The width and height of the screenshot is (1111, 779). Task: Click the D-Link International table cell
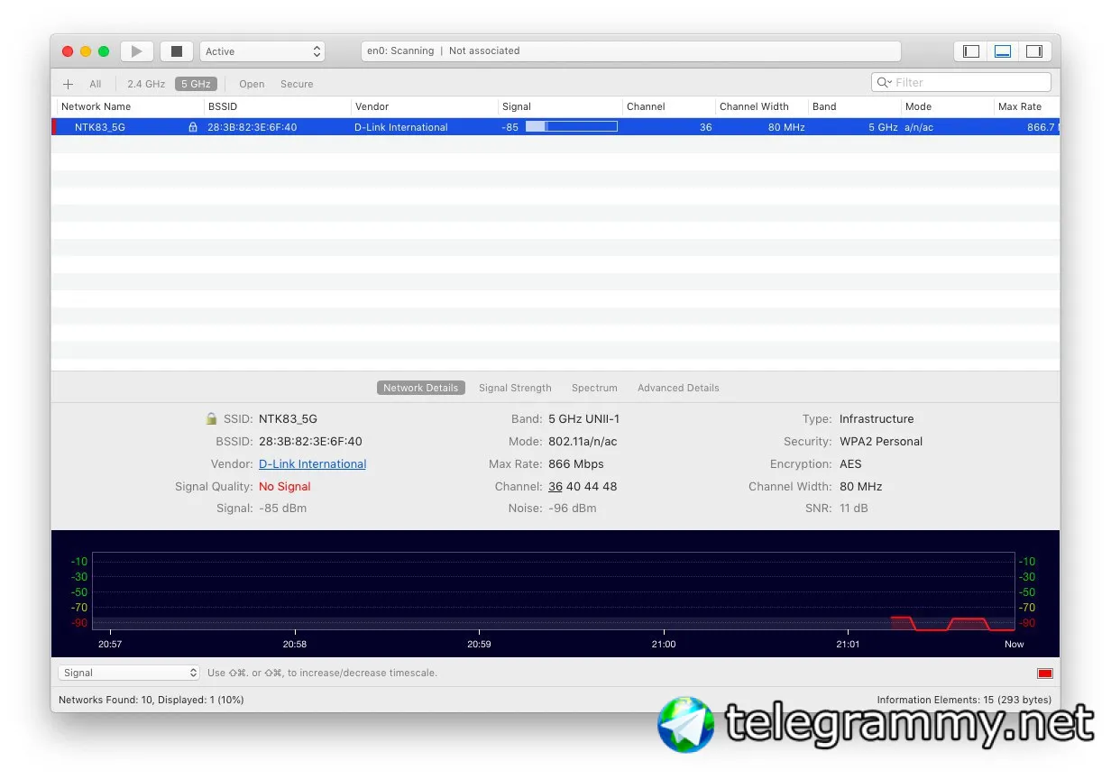tap(401, 127)
